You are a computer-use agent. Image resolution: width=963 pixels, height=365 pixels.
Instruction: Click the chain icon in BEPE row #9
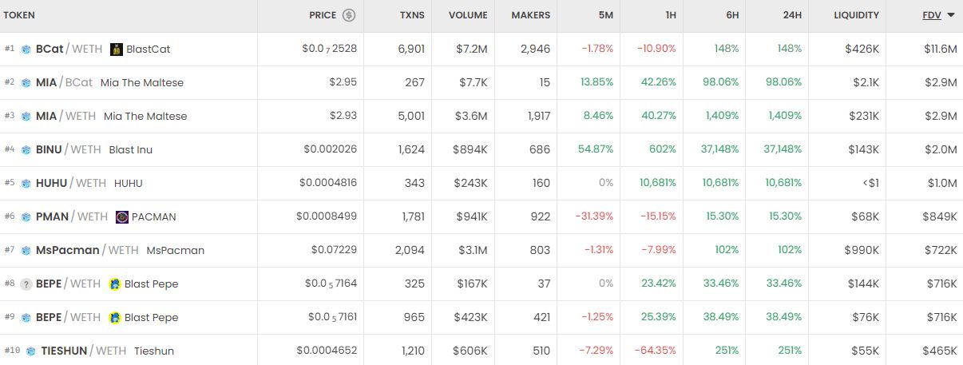click(x=26, y=317)
